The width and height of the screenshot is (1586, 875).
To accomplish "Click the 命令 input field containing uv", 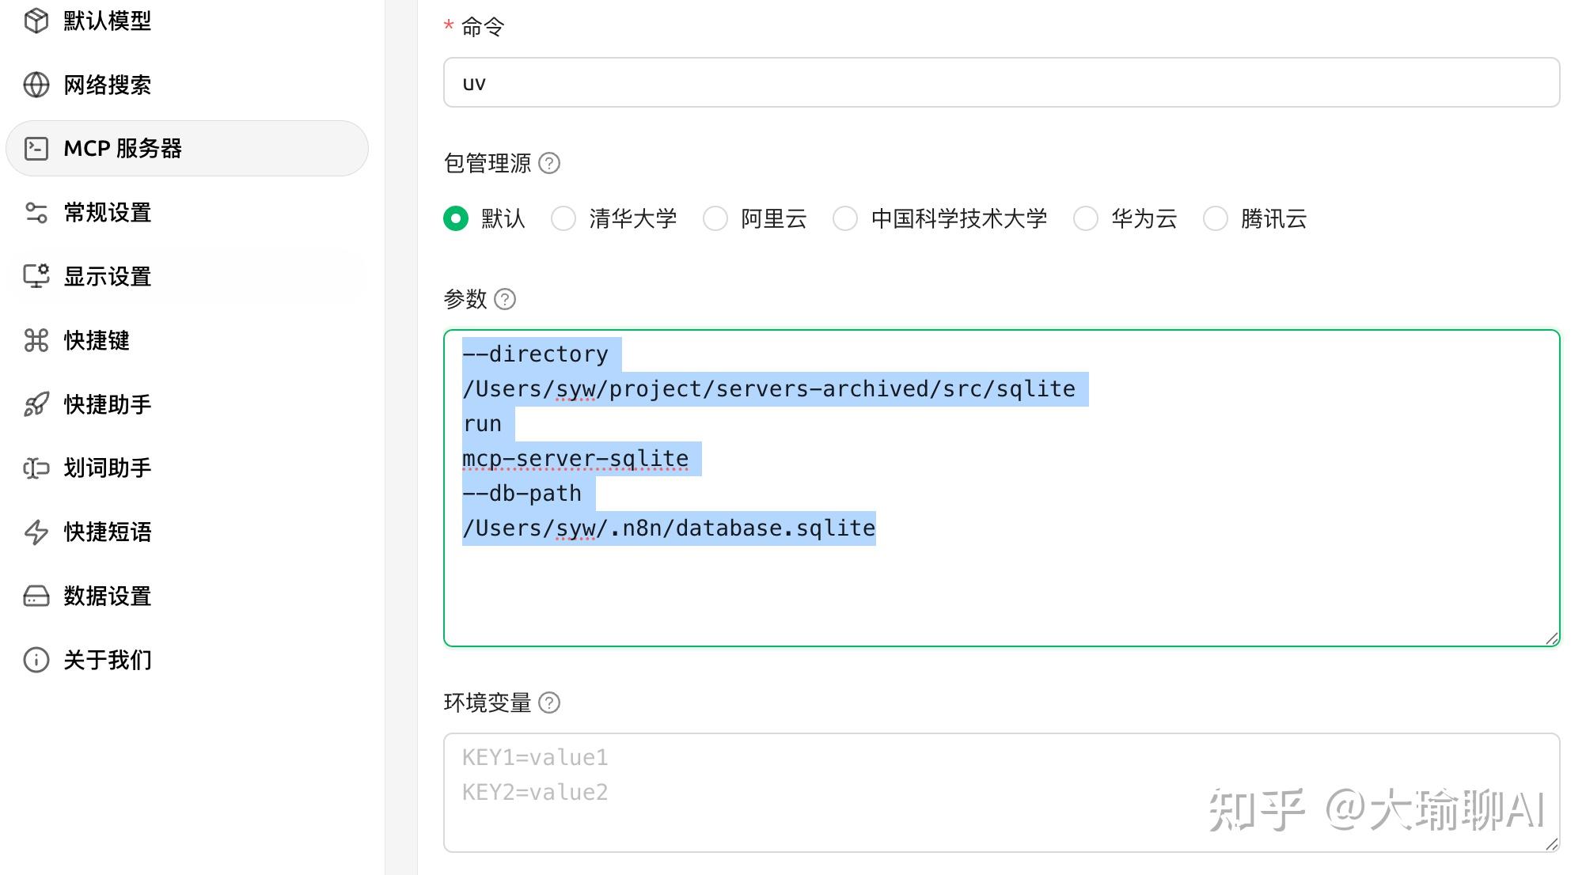I will pos(1001,82).
